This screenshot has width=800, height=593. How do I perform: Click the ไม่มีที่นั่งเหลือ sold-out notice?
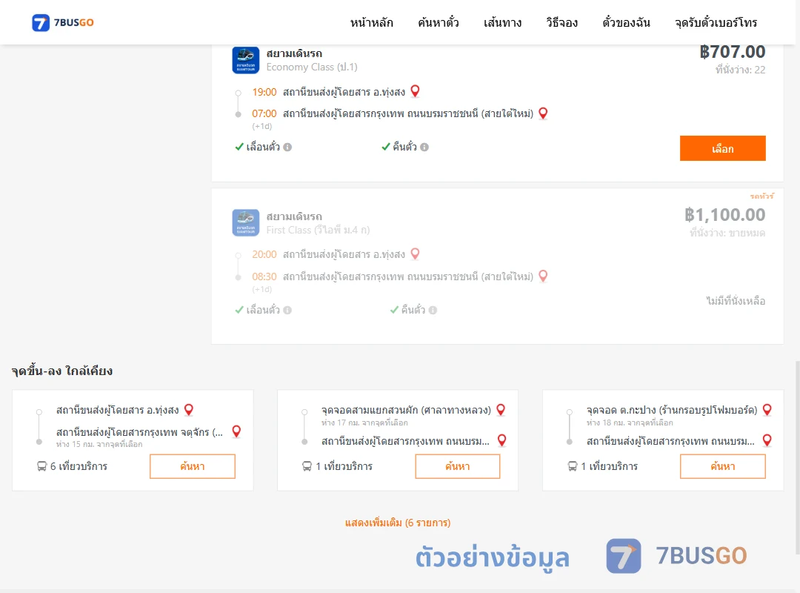pos(736,301)
